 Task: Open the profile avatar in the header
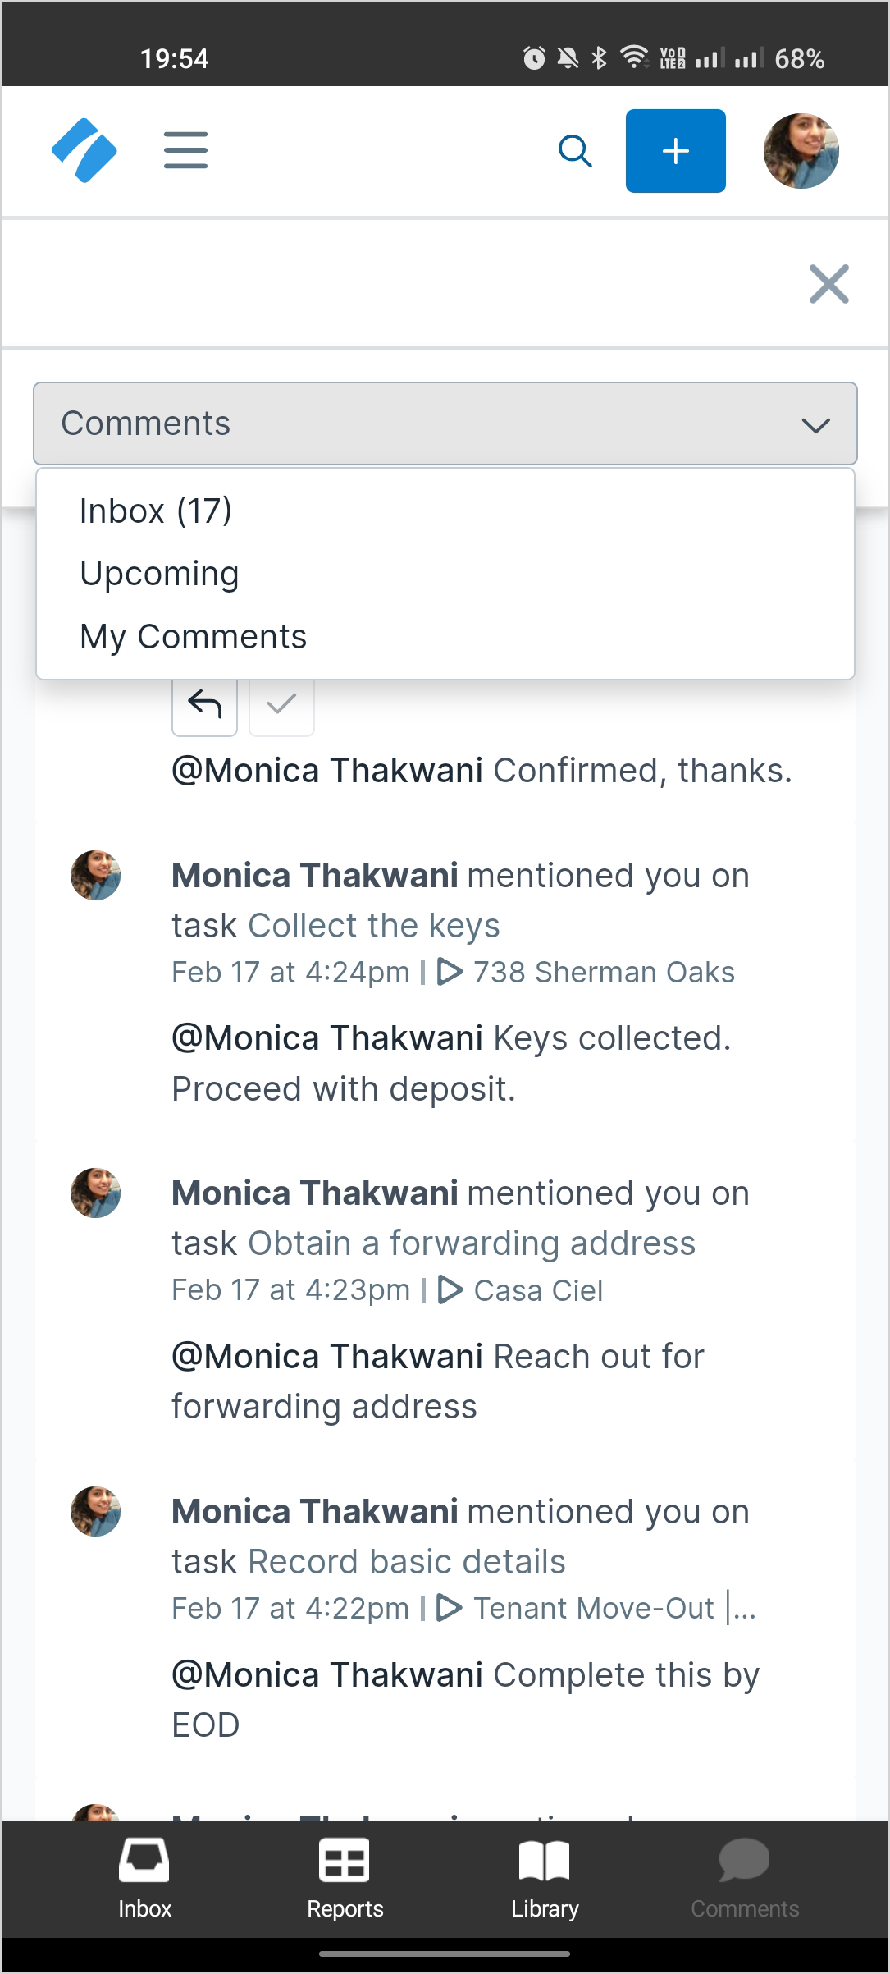(x=801, y=151)
